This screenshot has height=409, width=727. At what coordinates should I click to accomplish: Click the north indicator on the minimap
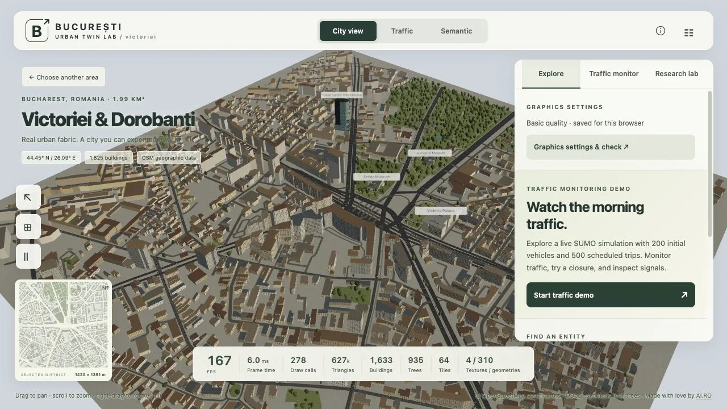coord(105,288)
